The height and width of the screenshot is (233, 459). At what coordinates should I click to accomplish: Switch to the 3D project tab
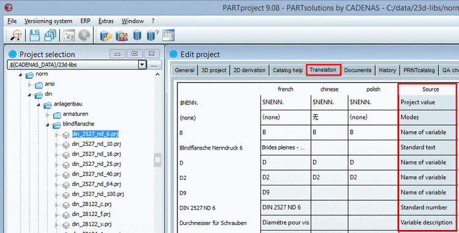pyautogui.click(x=214, y=70)
